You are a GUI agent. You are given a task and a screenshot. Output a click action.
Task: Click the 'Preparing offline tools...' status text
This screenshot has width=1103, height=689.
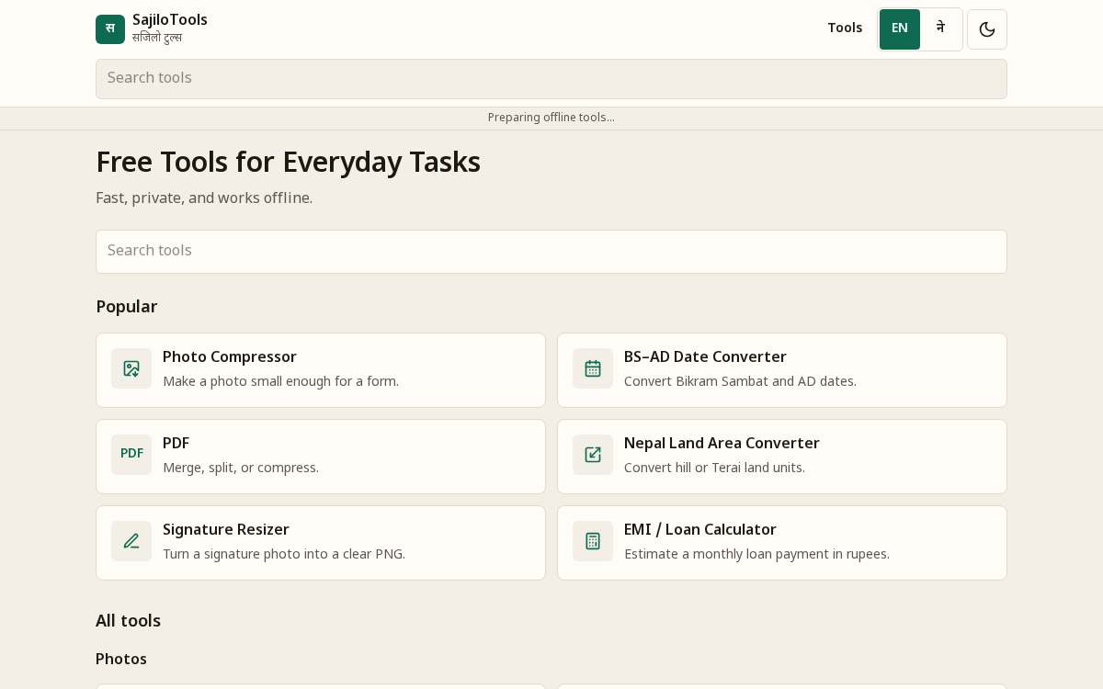(551, 118)
